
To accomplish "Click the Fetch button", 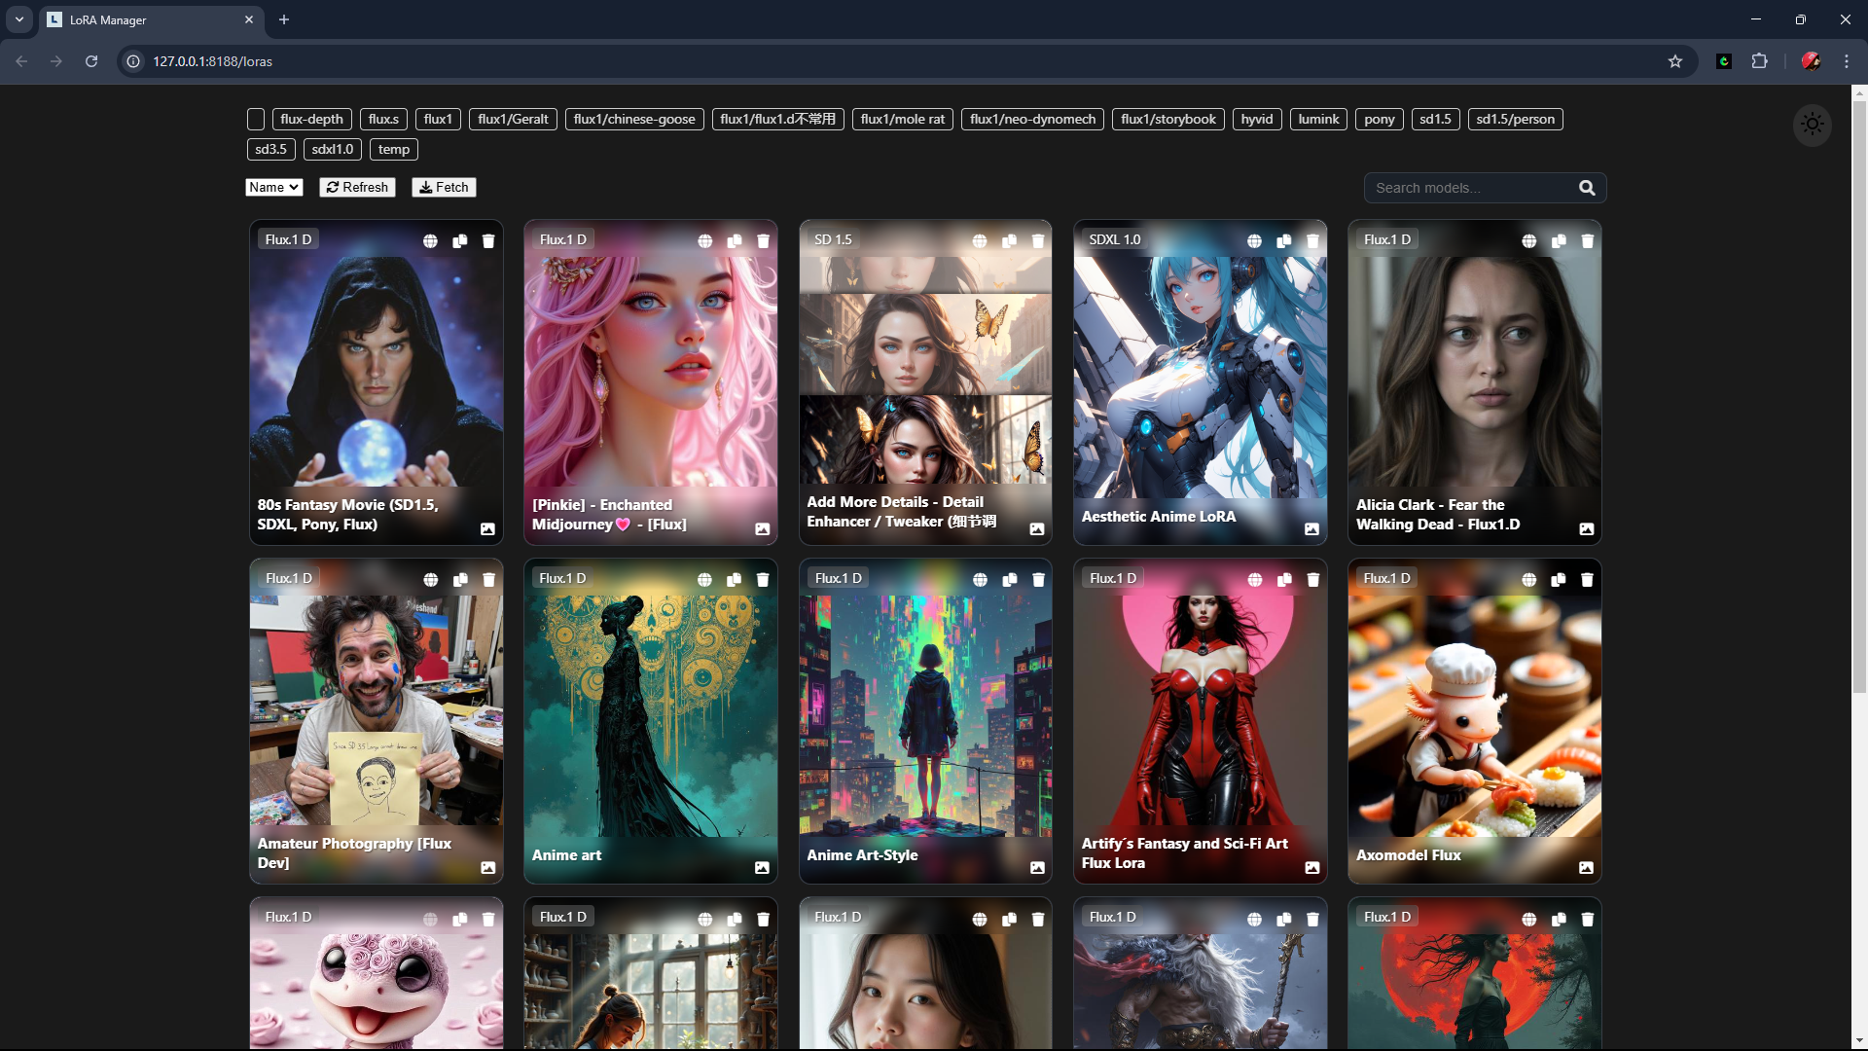I will coord(444,188).
